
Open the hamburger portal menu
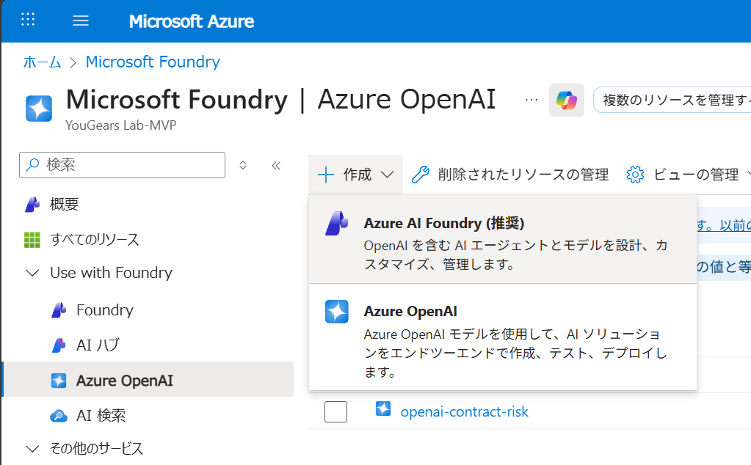pyautogui.click(x=81, y=21)
